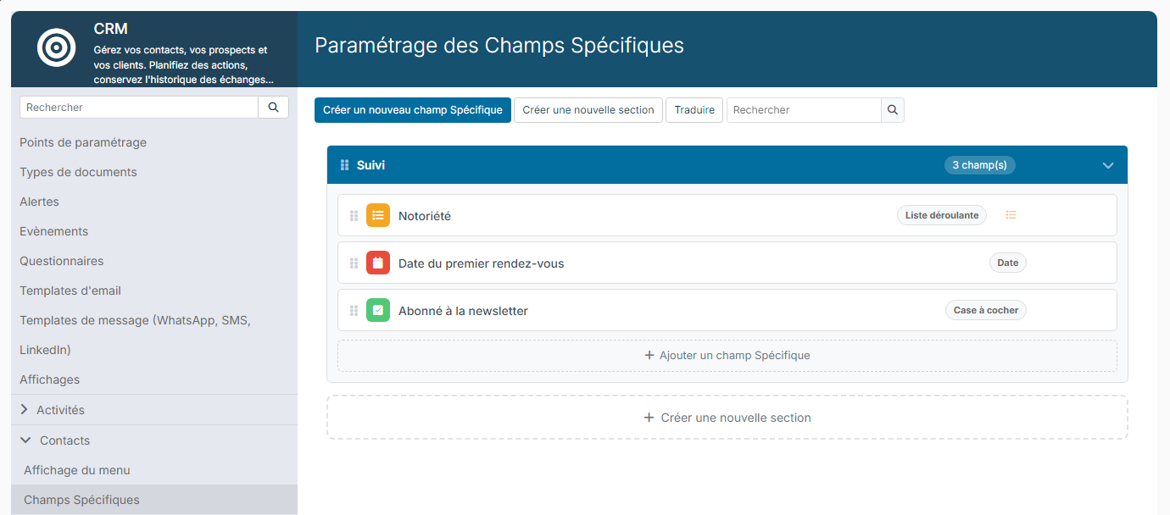The image size is (1170, 515).
Task: Click toolbar Créer une nouvelle section button
Action: coord(588,110)
